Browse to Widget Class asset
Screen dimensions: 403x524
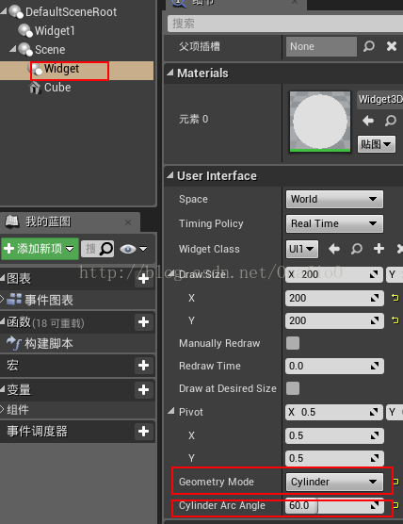coord(356,249)
